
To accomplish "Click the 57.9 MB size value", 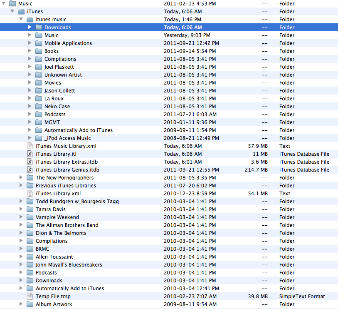I will tap(258, 146).
